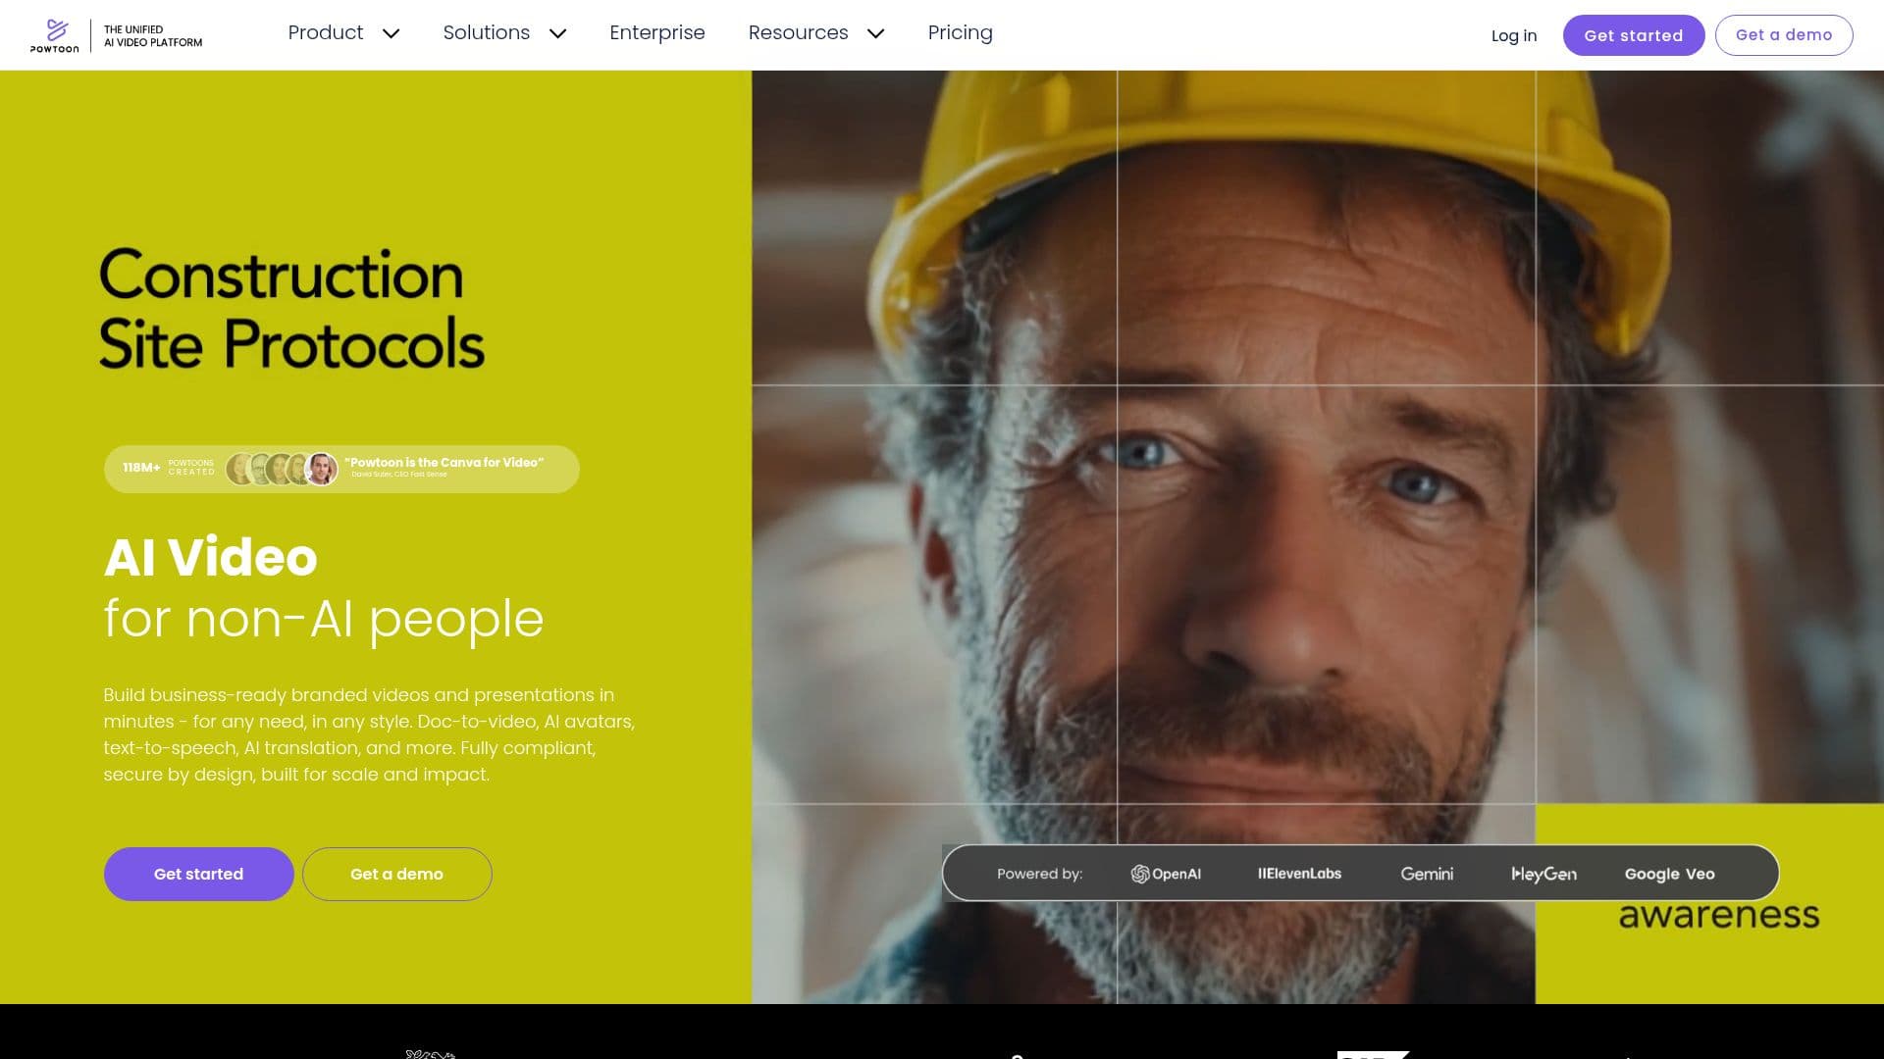This screenshot has height=1059, width=1884.
Task: Click the hero description paragraph text
Action: click(x=369, y=734)
